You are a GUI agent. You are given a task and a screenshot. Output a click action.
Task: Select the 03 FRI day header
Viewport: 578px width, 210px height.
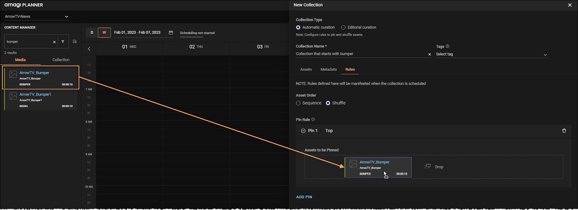[x=263, y=47]
